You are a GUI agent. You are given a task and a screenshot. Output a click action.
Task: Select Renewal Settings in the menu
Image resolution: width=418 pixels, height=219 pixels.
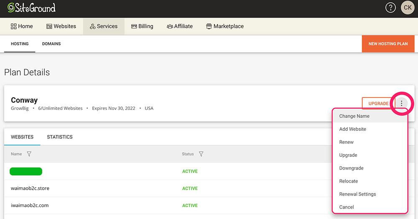[x=357, y=194]
